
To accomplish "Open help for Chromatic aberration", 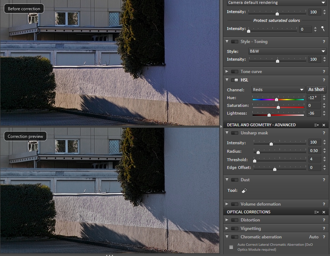I will pyautogui.click(x=324, y=237).
